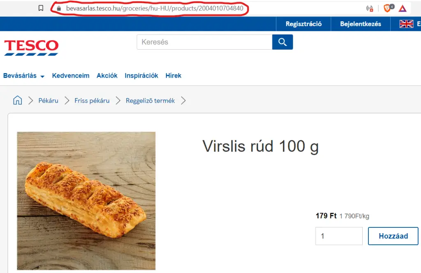Click the chevron after Reggelizö termék
This screenshot has width=421, height=273.
(x=183, y=101)
